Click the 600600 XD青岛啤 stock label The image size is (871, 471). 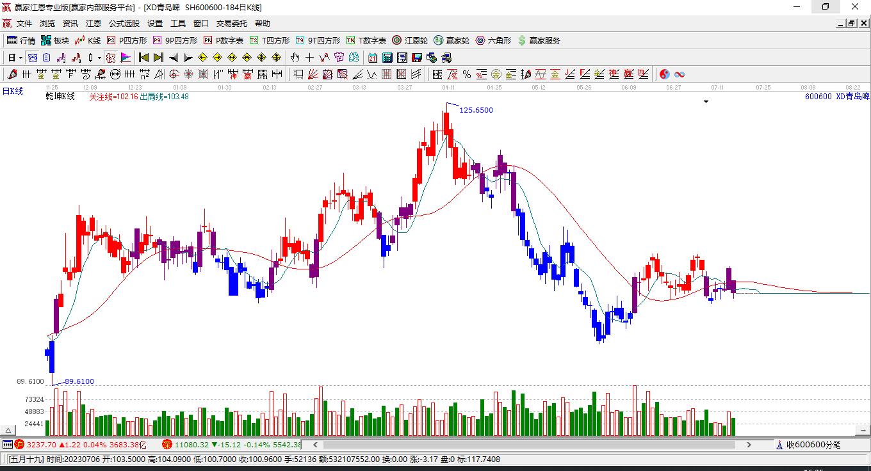click(x=837, y=97)
